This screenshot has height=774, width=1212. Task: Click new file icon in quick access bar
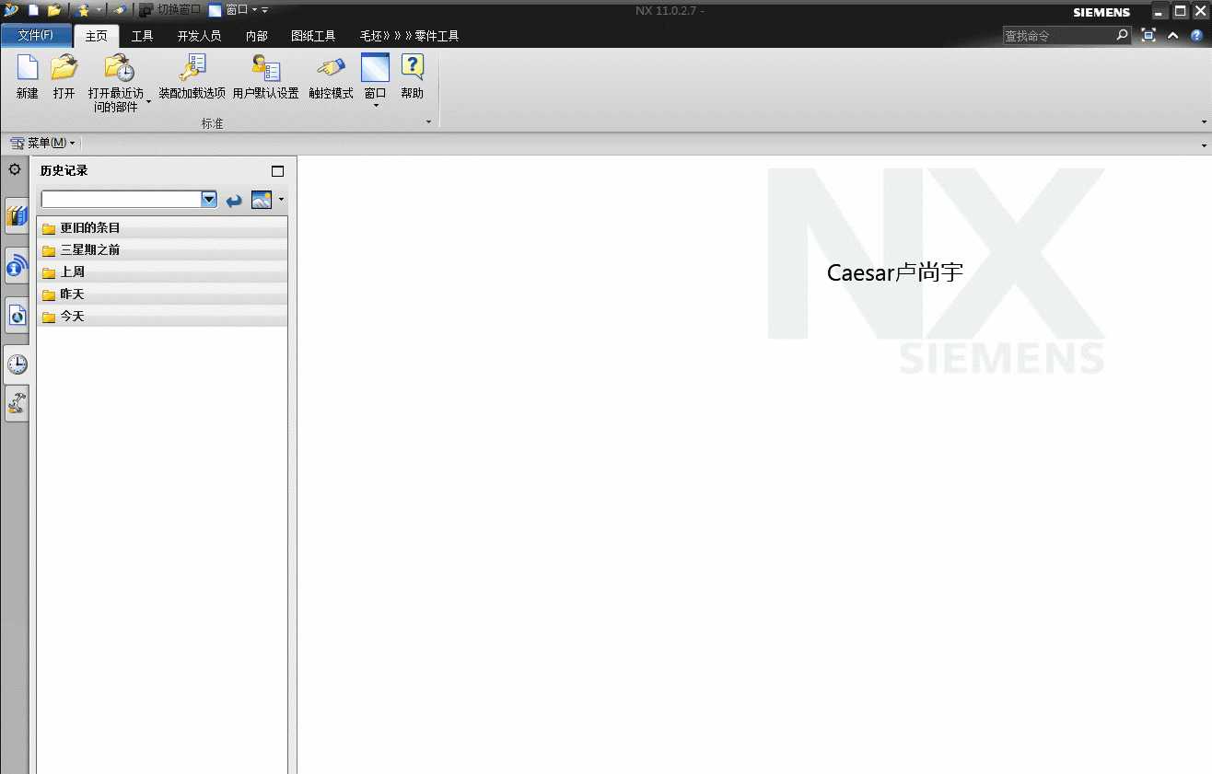pos(34,10)
